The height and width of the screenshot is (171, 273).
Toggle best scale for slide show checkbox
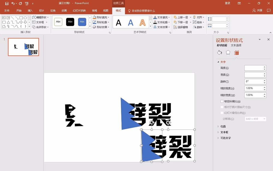pos(222,113)
